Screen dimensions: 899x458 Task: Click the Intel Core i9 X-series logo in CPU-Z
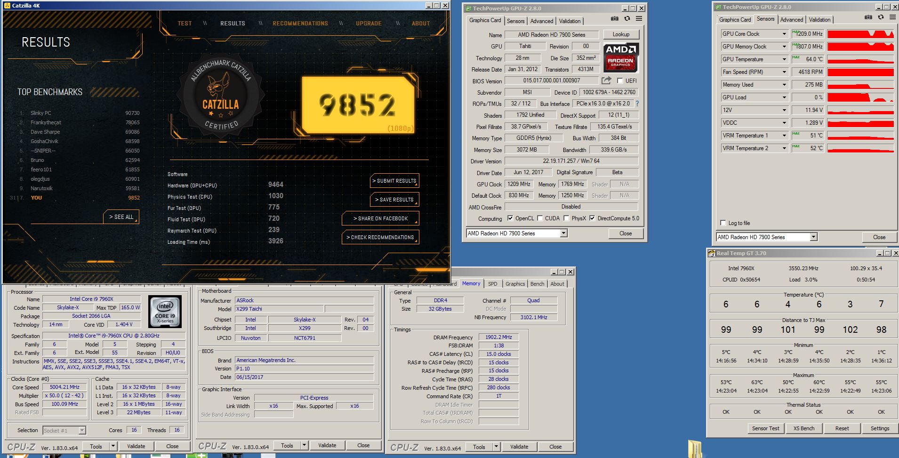(x=165, y=312)
